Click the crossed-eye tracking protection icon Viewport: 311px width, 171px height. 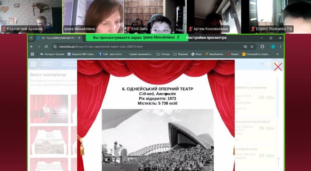click(x=245, y=47)
